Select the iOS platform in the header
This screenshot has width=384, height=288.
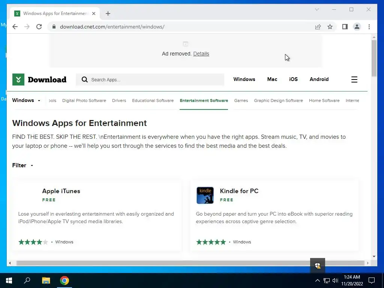coord(293,79)
